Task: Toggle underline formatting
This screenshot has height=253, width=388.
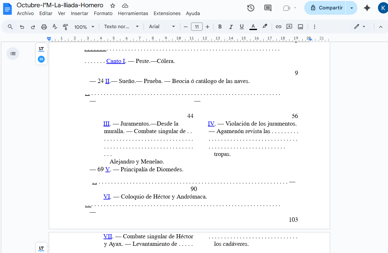Action: coord(242,27)
